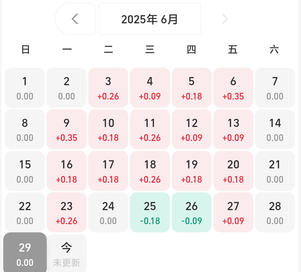Select June 5 with +0.18
Viewport: 301px width, 272px height.
tap(191, 88)
